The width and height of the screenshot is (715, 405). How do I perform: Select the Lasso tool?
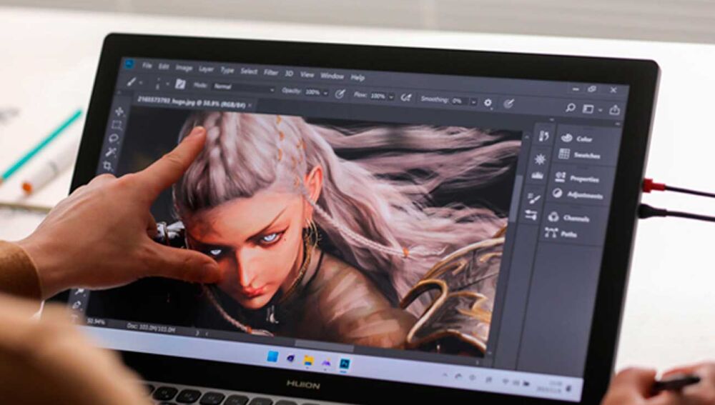(x=114, y=139)
